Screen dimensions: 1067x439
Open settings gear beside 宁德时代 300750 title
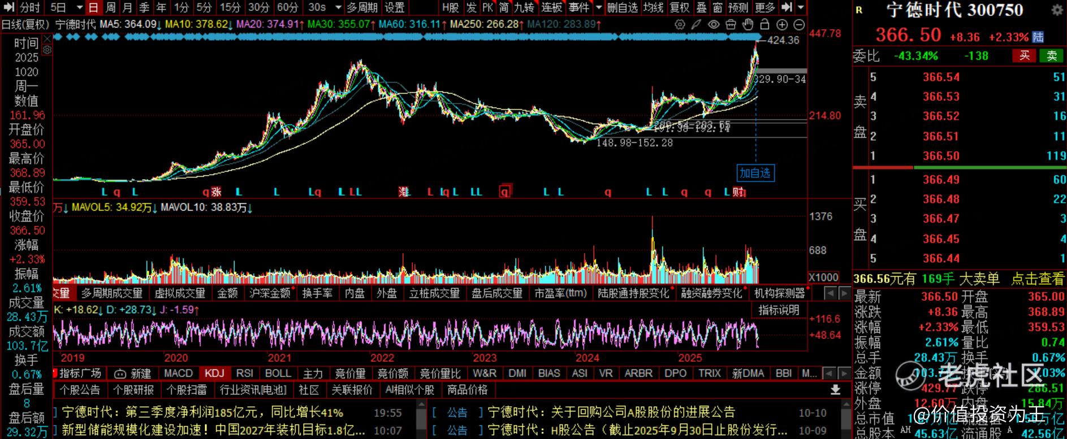(x=1056, y=10)
